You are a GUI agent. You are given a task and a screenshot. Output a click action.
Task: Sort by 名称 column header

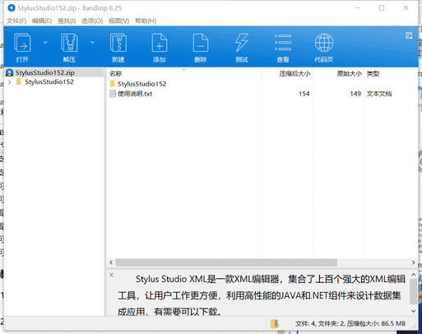[115, 73]
